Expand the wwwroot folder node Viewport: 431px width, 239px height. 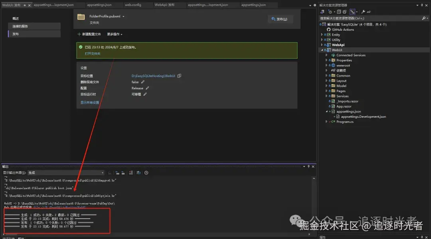[x=326, y=65]
